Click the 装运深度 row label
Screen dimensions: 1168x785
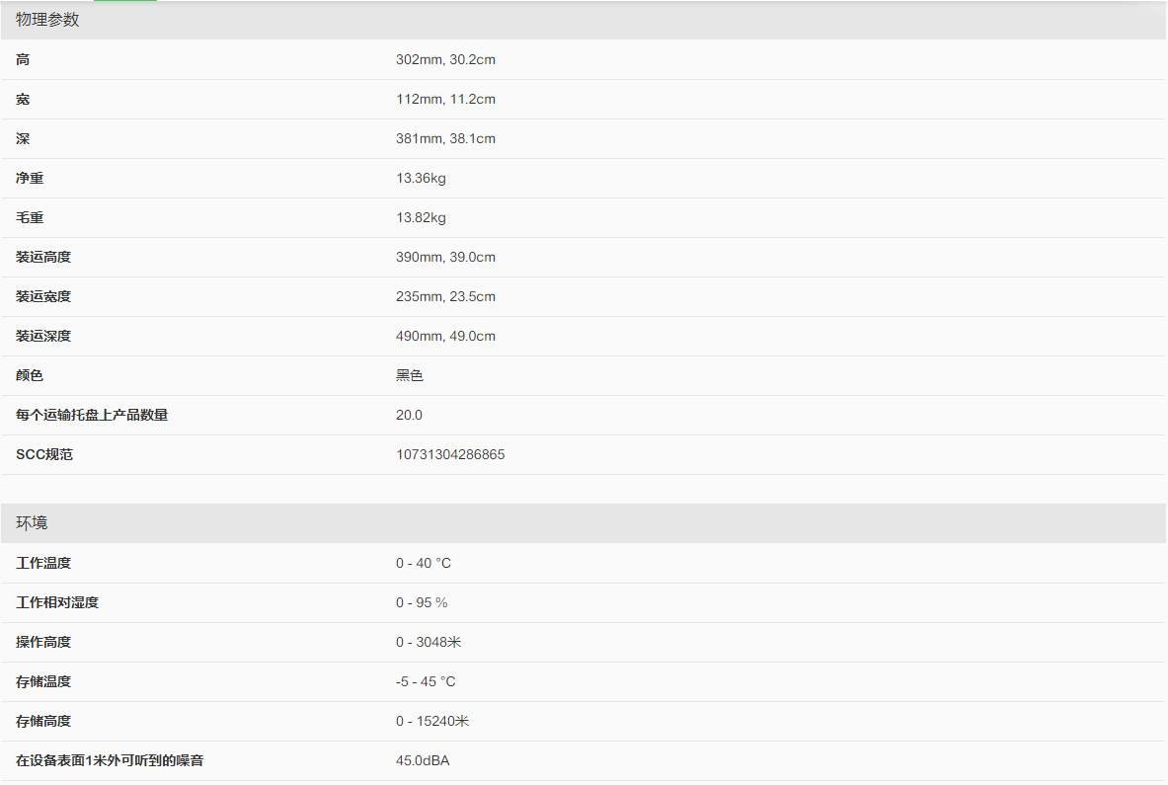click(43, 336)
